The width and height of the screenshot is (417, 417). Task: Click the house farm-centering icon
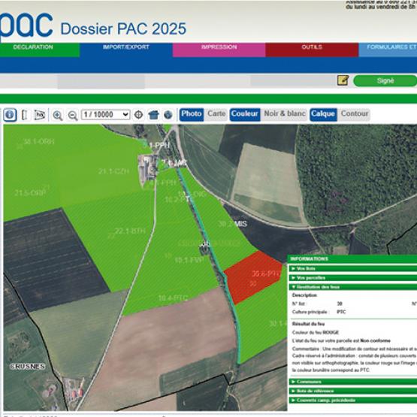pos(153,115)
